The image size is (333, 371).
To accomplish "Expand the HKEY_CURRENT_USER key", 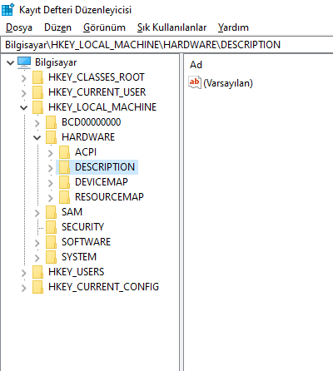I will coord(24,93).
